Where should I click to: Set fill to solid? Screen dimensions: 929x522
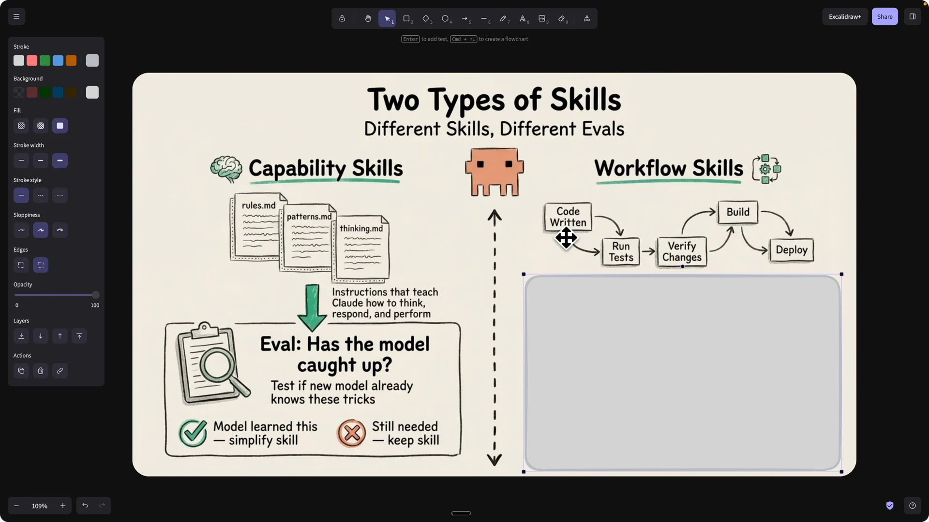pos(60,126)
